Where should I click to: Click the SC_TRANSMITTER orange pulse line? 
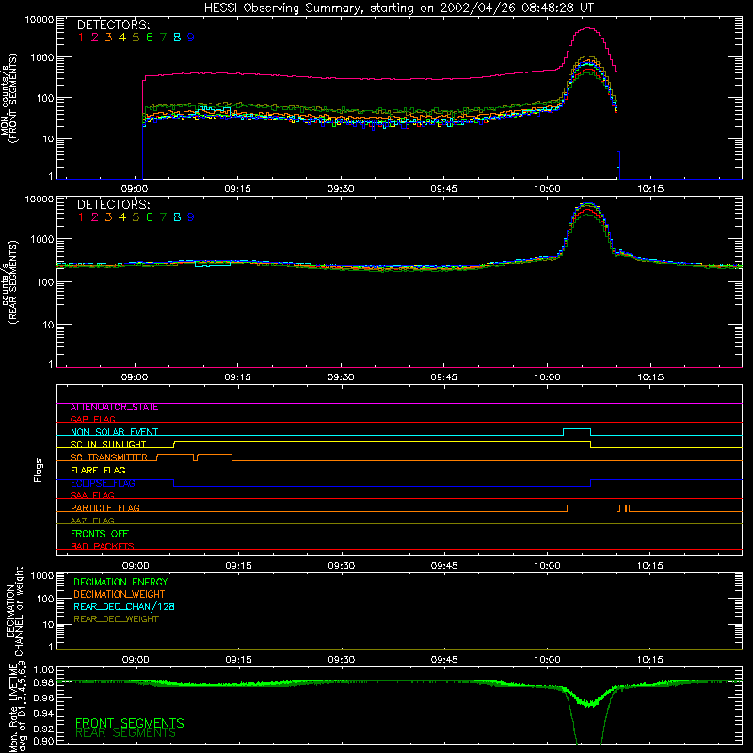click(195, 457)
